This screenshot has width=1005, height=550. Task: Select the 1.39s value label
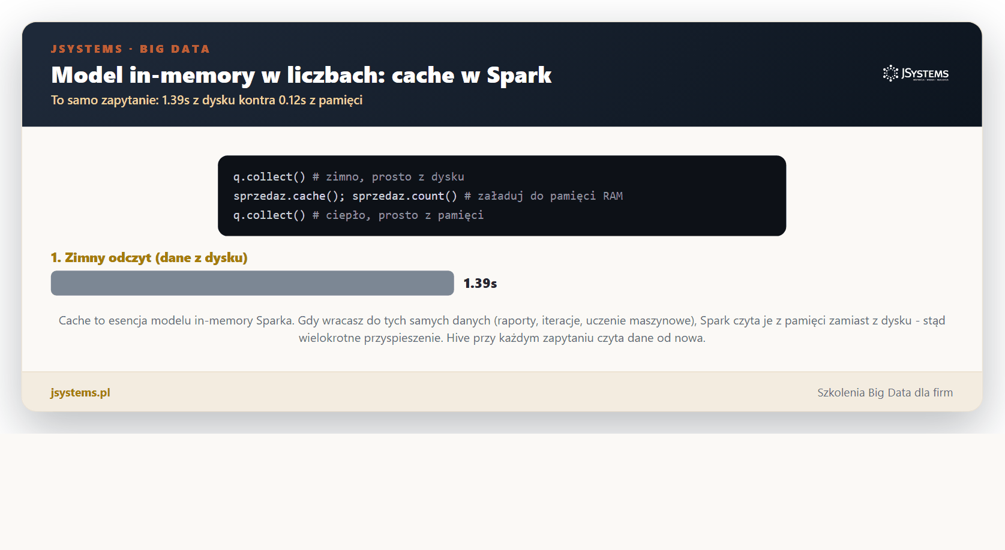480,283
